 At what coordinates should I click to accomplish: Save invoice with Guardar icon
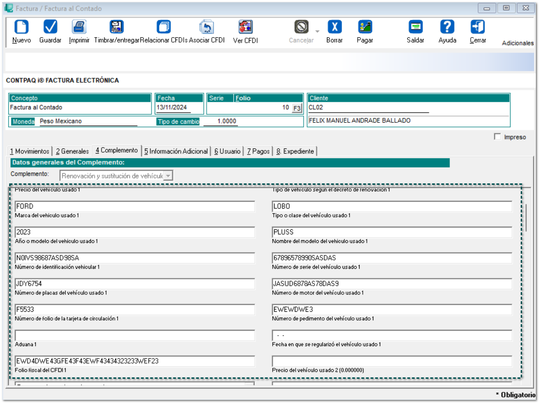point(50,28)
